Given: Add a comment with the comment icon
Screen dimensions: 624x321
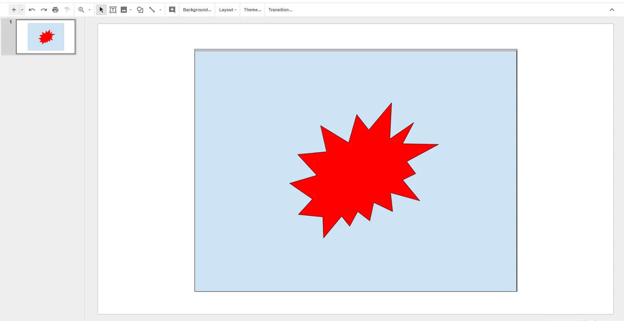Looking at the screenshot, I should click(172, 10).
